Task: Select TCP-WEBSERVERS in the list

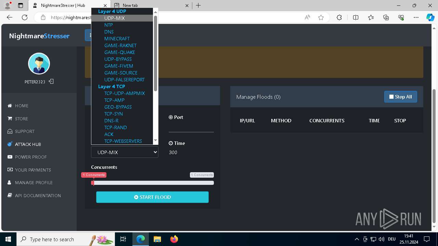Action: [x=122, y=141]
